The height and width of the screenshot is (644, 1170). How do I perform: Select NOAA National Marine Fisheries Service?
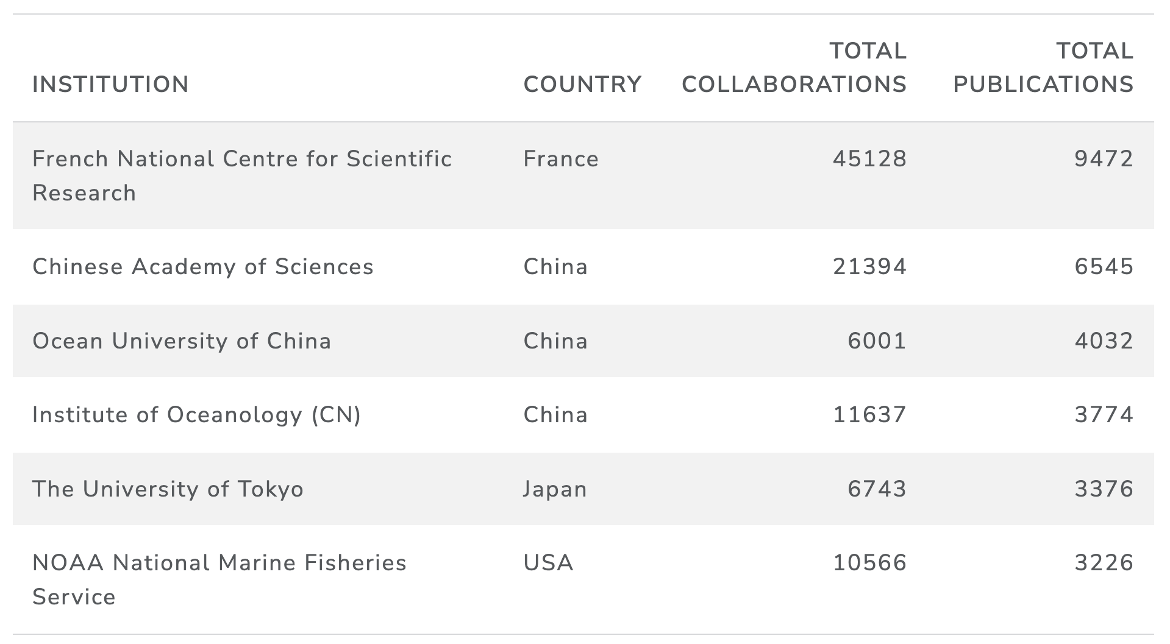click(219, 579)
